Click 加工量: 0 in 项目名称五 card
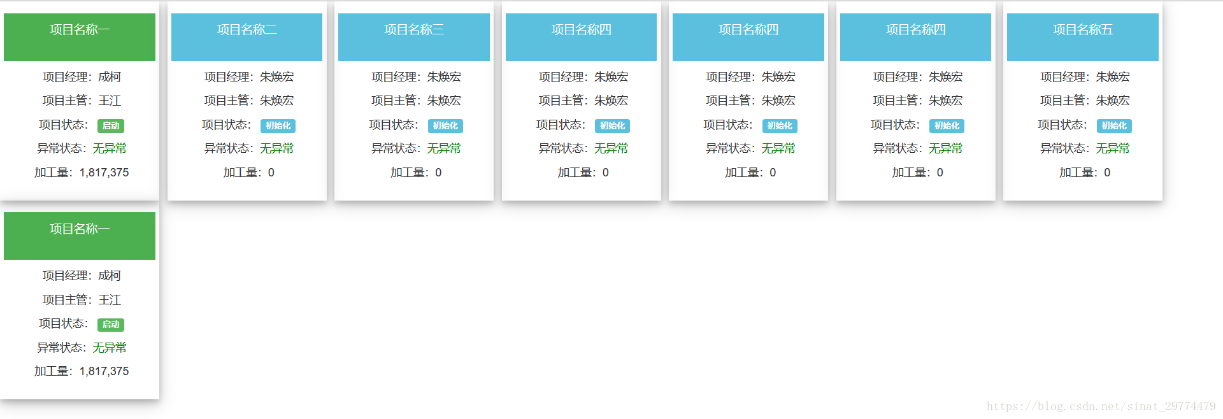Viewport: 1223px width, 419px height. (1085, 173)
